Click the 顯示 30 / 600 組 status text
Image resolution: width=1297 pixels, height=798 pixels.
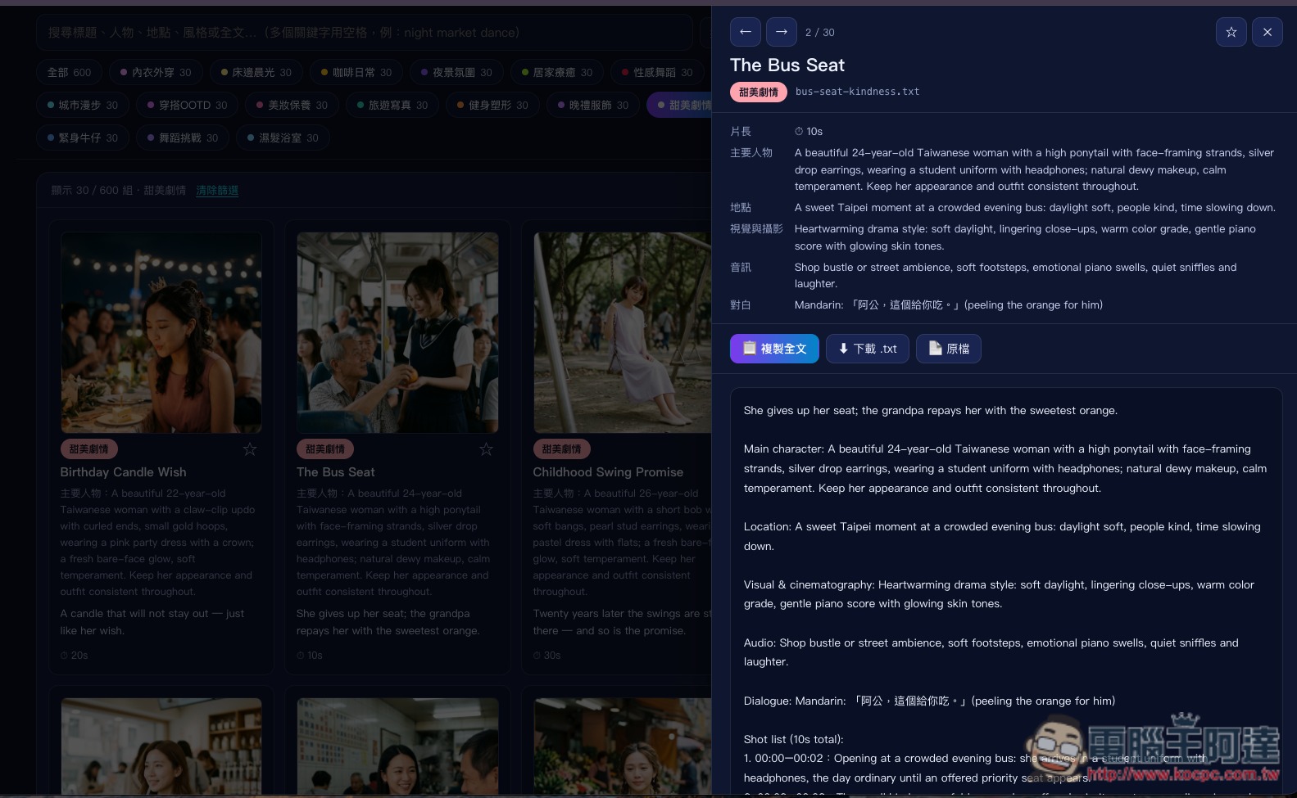pos(119,190)
